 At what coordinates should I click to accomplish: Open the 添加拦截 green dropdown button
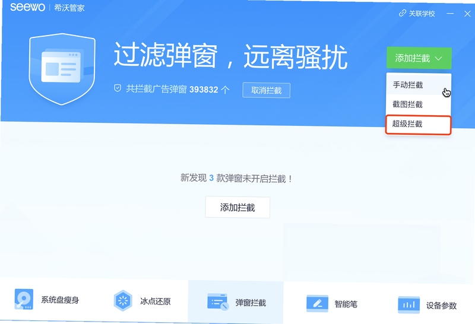click(x=419, y=58)
